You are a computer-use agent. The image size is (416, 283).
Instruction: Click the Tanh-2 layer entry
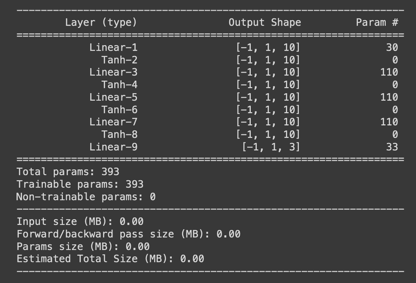[x=119, y=60]
